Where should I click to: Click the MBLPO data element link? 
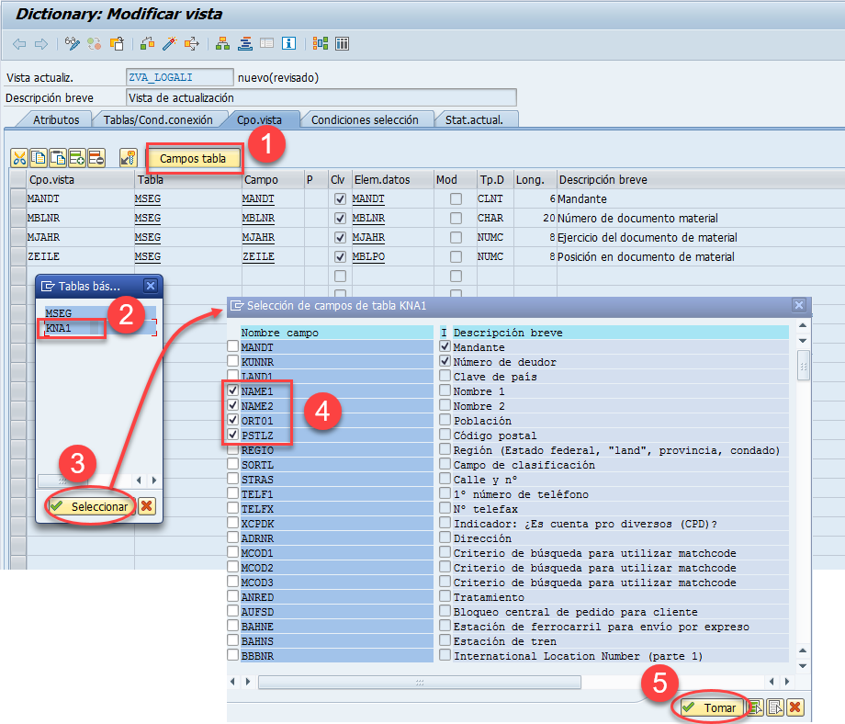368,256
